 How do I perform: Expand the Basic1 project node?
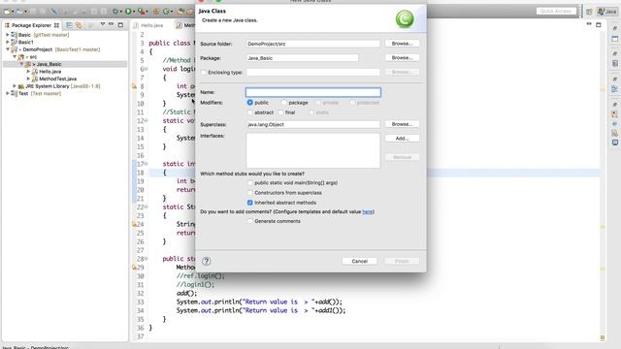8,42
